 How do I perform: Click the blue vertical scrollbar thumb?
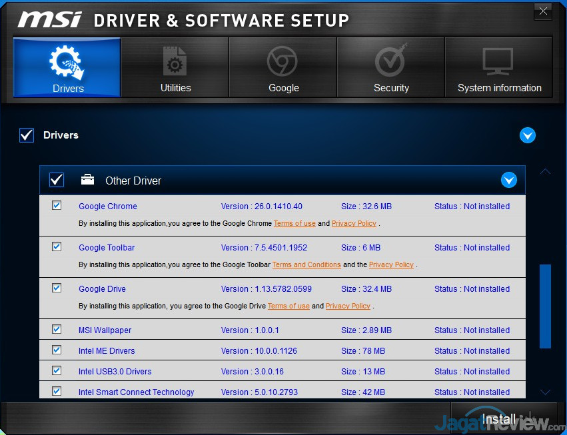(545, 306)
